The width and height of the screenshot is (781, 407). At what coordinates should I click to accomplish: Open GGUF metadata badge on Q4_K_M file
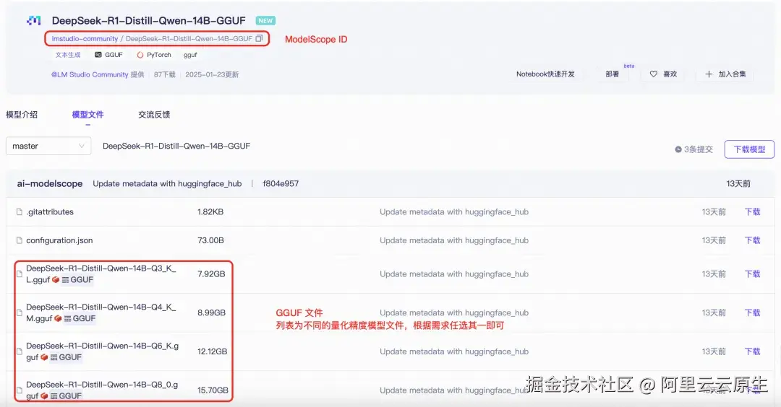(80, 318)
